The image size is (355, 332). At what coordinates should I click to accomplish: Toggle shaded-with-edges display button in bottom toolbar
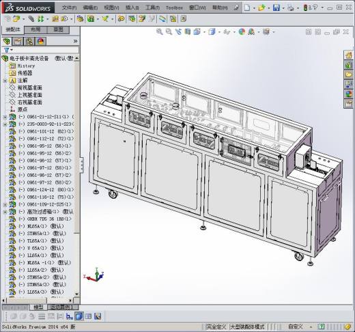point(79,316)
